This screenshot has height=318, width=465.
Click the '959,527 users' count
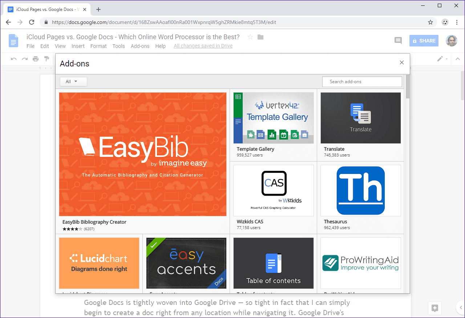point(250,155)
